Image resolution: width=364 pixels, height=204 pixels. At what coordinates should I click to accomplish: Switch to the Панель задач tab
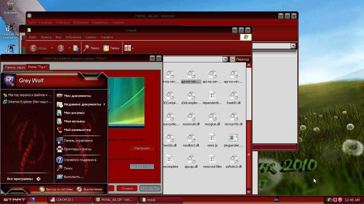click(x=15, y=67)
